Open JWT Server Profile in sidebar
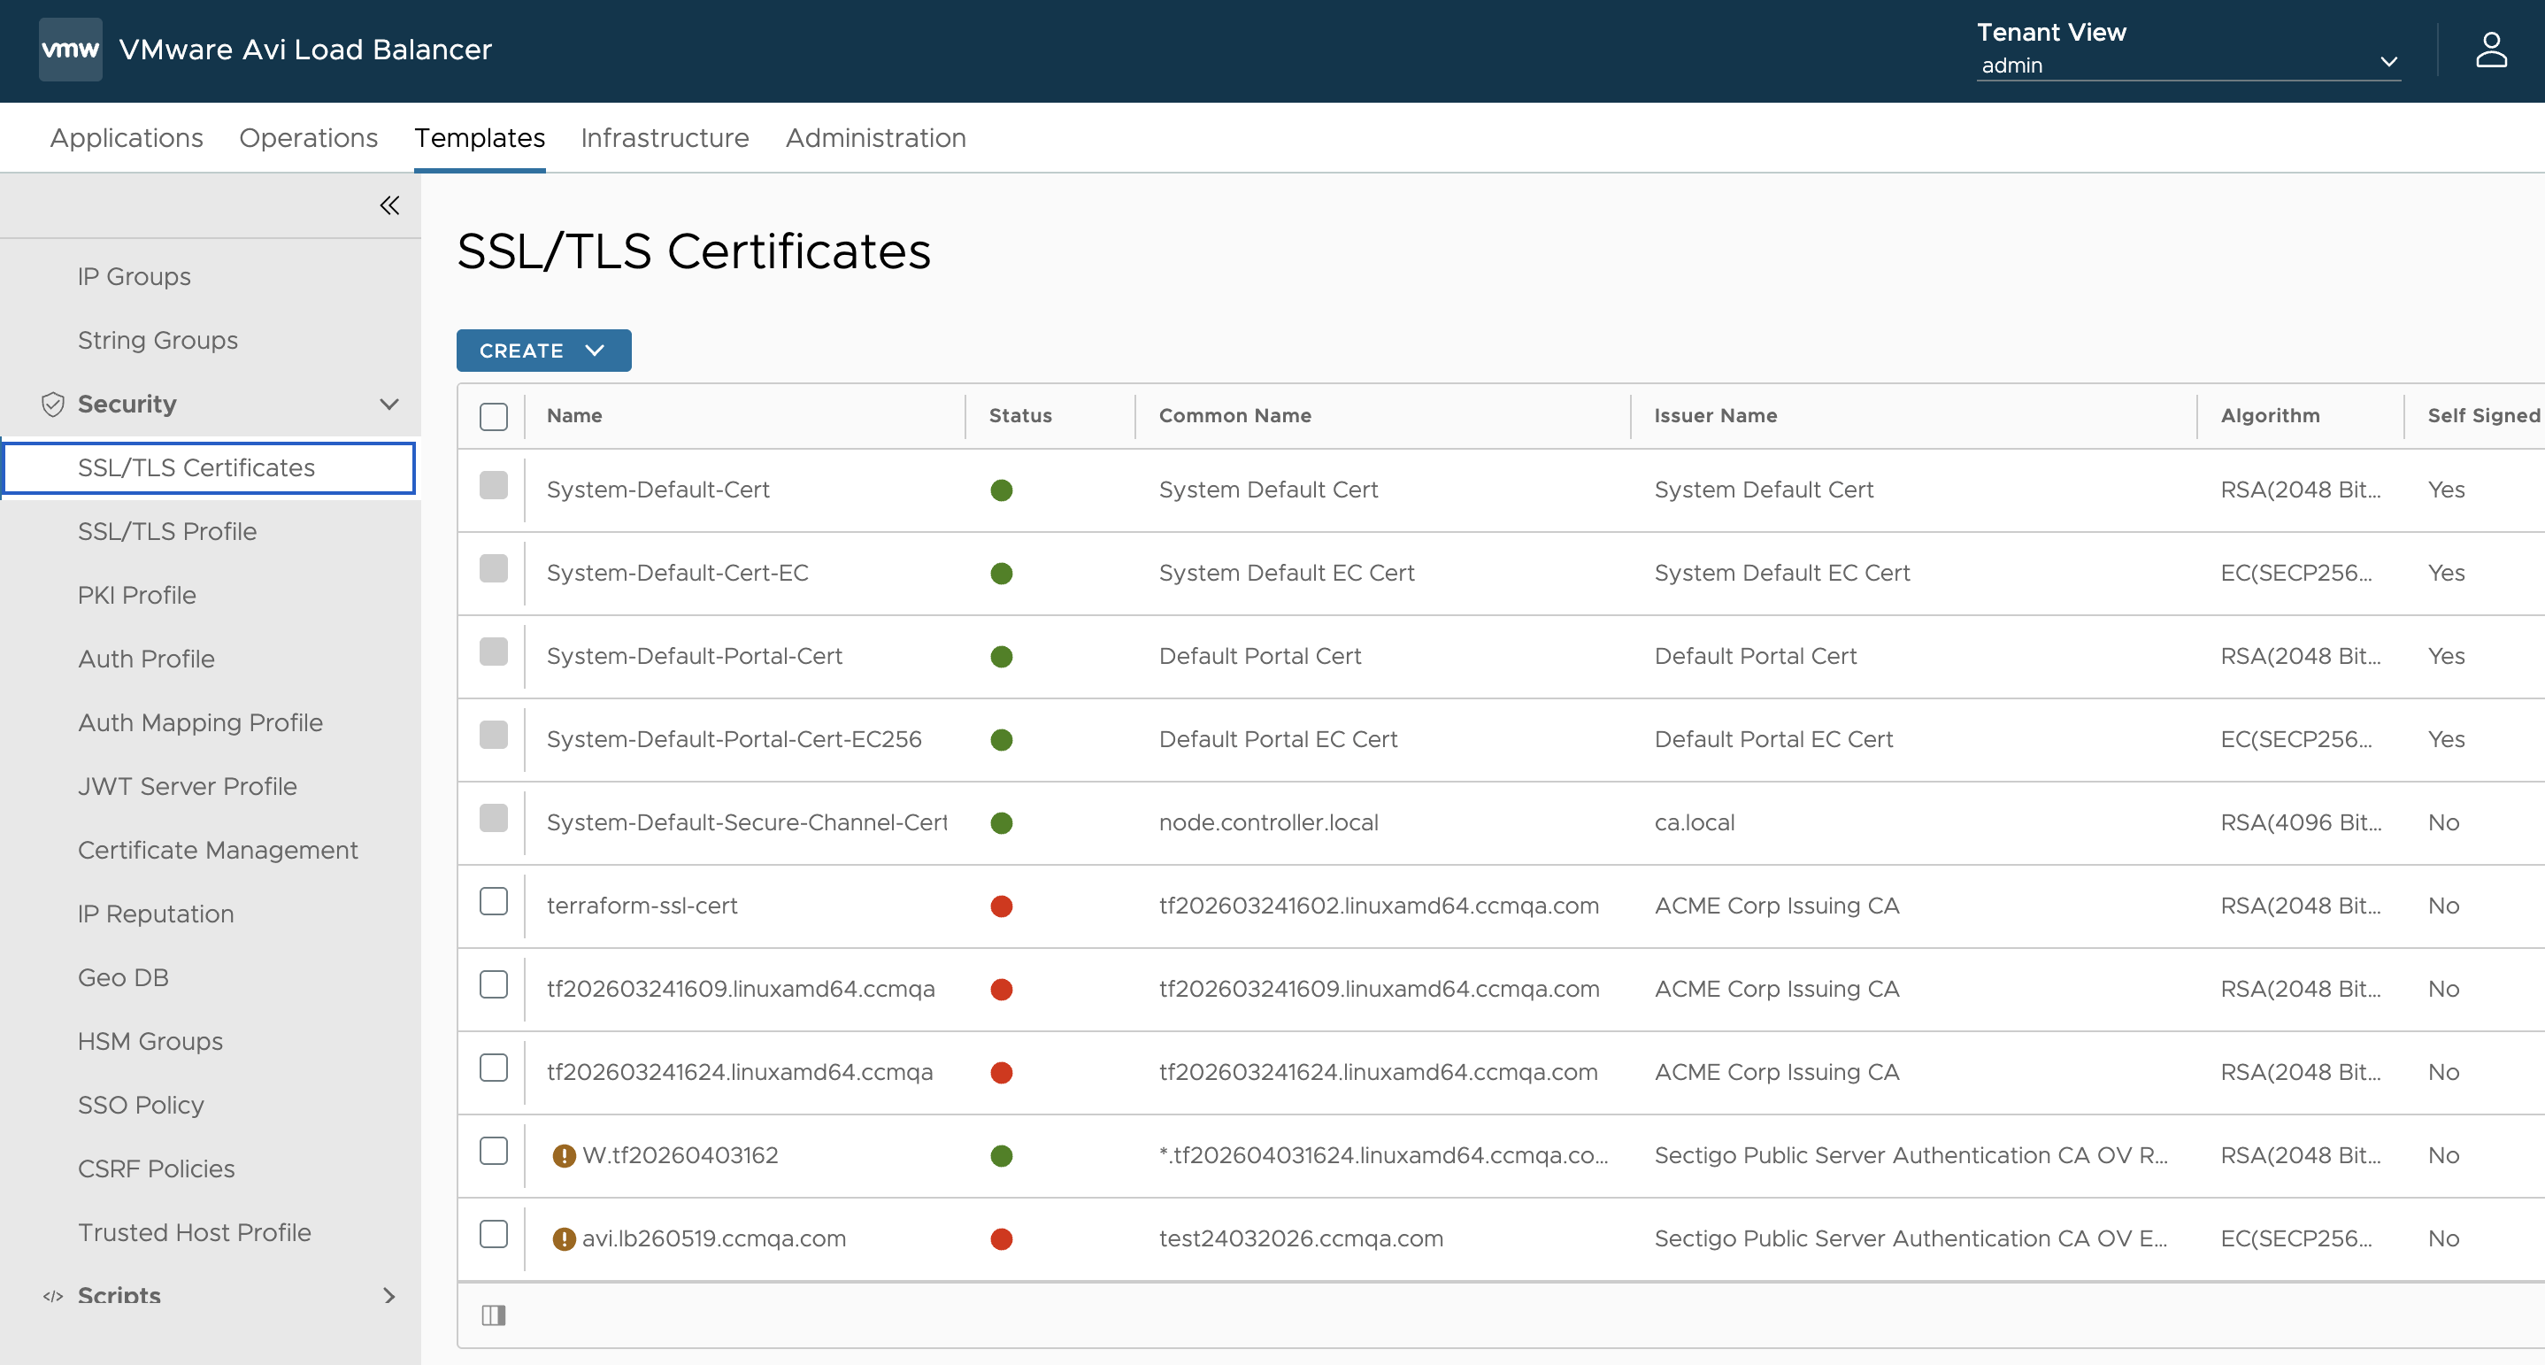Screen dimensions: 2545x1365 point(188,787)
